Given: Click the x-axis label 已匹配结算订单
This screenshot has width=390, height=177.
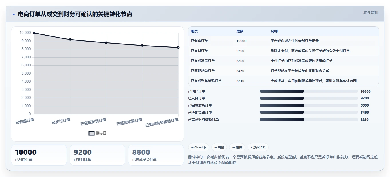Looking at the screenshot, I should coord(129,122).
